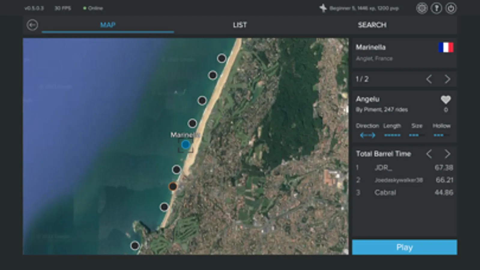Viewport: 480px width, 270px height.
Task: Click the Beginner 5 player stats text
Action: coord(364,8)
